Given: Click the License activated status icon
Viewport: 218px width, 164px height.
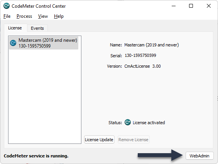Looking at the screenshot, I should pyautogui.click(x=128, y=122).
